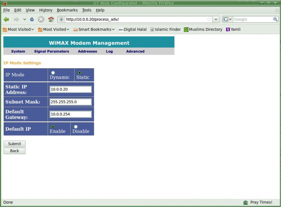Open the Muslims Directory bookmark
Image resolution: width=281 pixels, height=207 pixels.
pyautogui.click(x=203, y=29)
